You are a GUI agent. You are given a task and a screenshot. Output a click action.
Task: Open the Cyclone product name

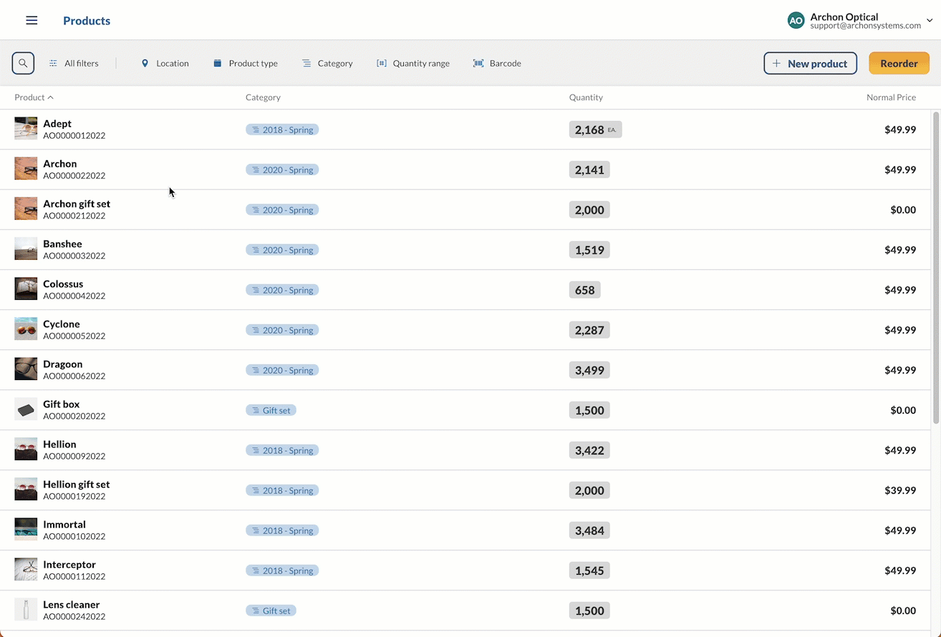[62, 324]
